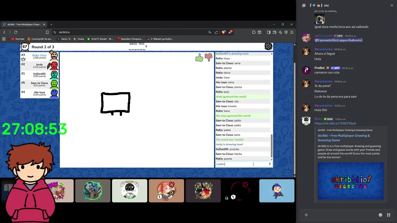Open Episodios (Tempora... bookmark

[x=130, y=39]
